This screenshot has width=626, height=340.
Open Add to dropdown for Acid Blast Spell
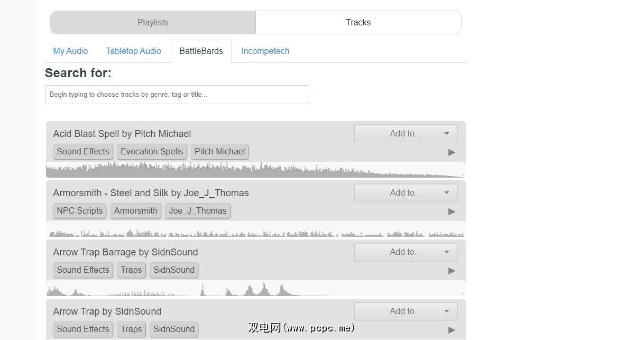click(x=406, y=134)
